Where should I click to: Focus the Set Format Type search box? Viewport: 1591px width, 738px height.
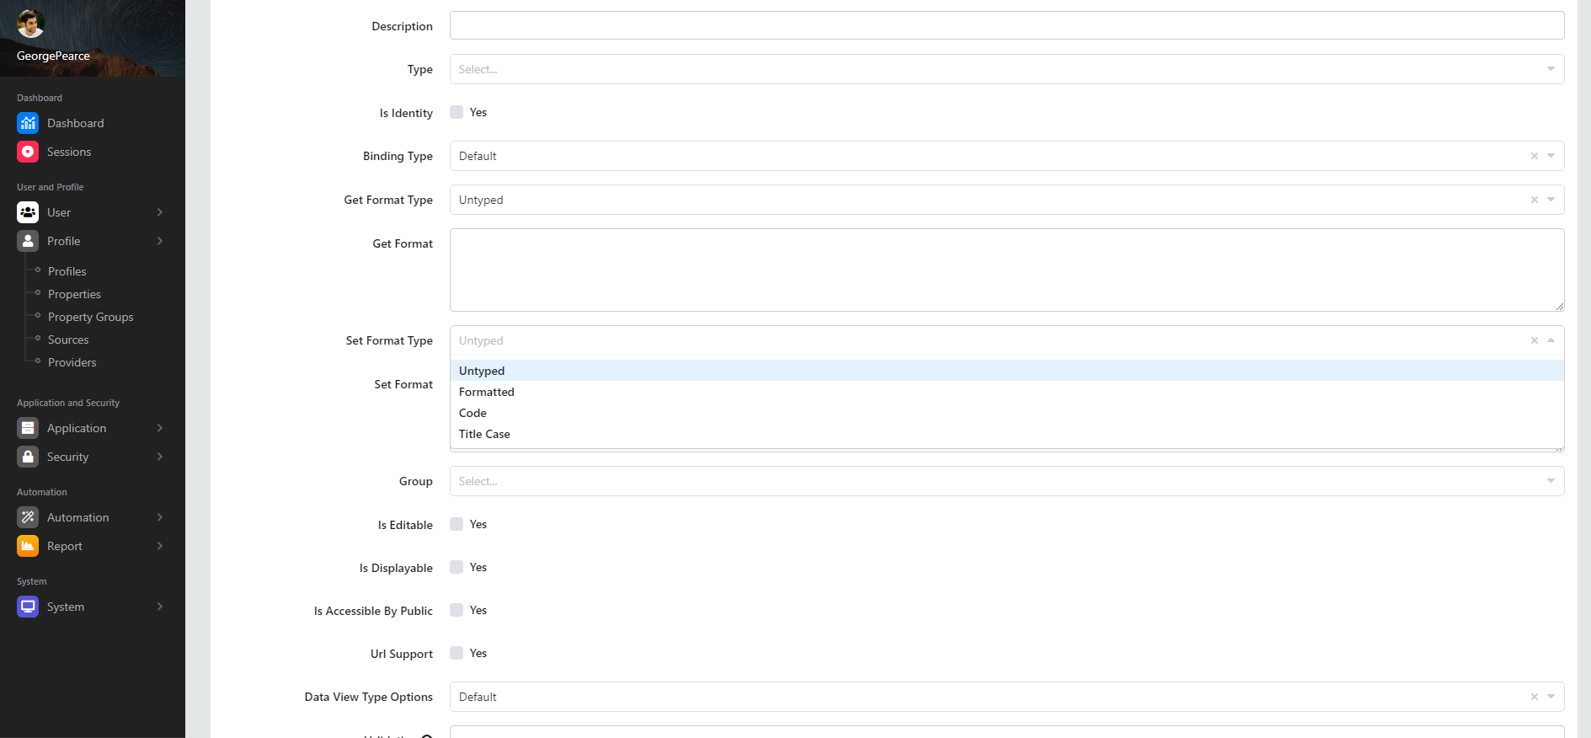(990, 340)
